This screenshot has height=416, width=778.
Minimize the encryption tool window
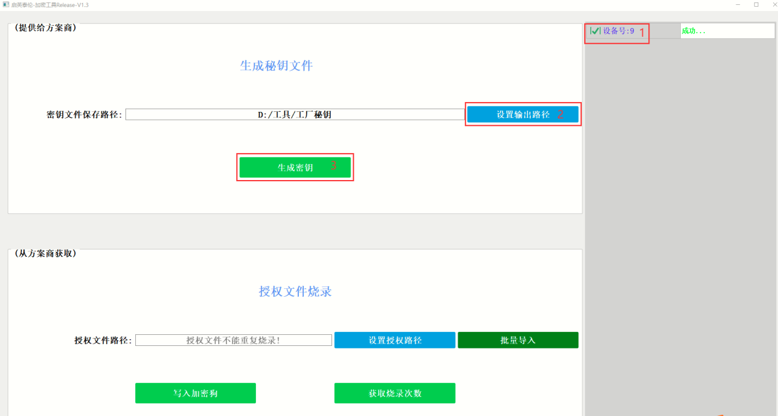pyautogui.click(x=738, y=4)
